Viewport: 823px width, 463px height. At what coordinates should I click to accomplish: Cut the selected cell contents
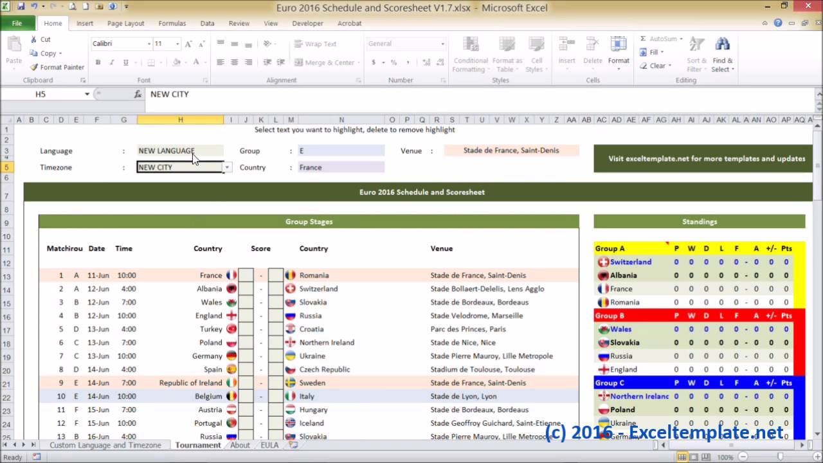click(40, 39)
